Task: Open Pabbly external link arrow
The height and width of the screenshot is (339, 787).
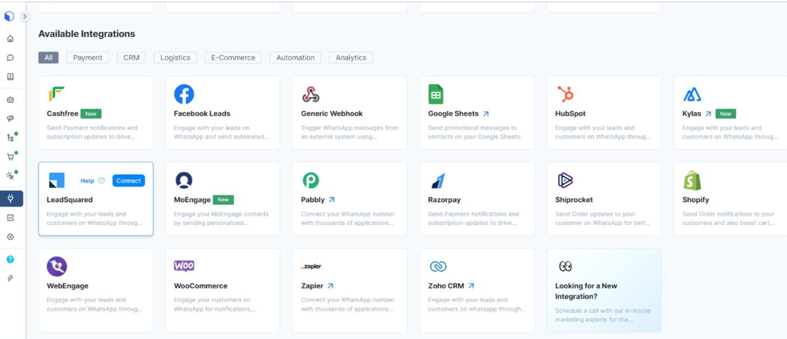Action: point(332,200)
